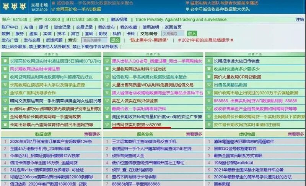Image resolution: width=306 pixels, height=186 pixels.
Task: Click icon beside 最高价收一手实时隔夜网贷料 ad
Action: (107, 109)
